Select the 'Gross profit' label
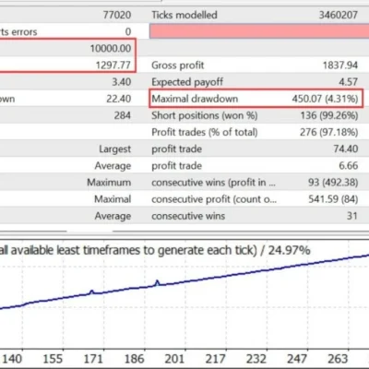 [178, 65]
